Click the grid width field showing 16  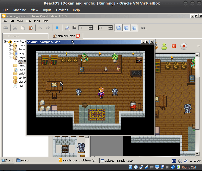(x=84, y=28)
